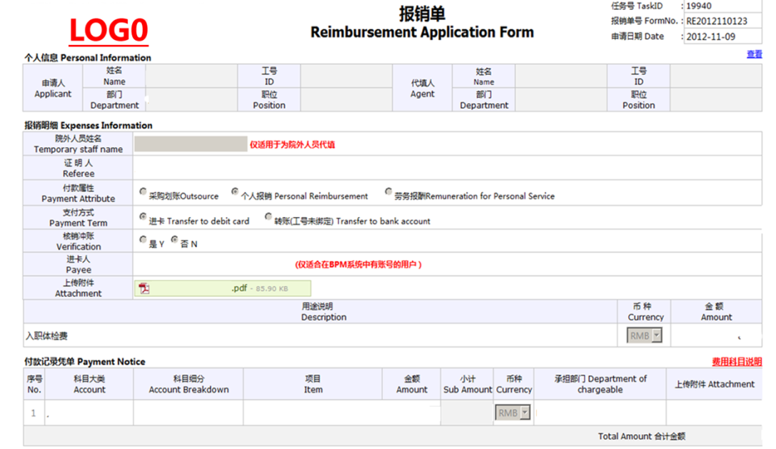Click the Temporary staff name input field
The width and height of the screenshot is (776, 449).
coord(191,143)
